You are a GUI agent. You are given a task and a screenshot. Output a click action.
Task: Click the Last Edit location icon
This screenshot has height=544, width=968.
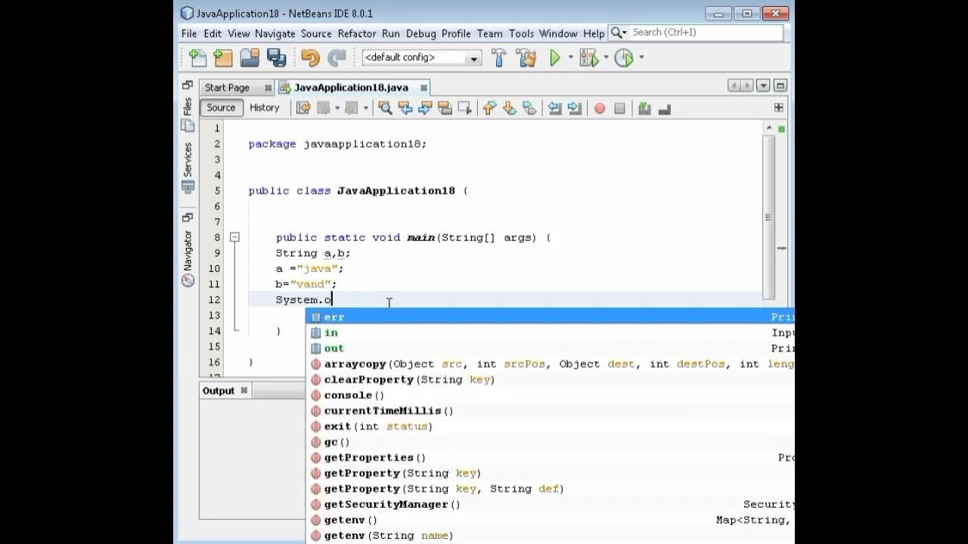[303, 108]
